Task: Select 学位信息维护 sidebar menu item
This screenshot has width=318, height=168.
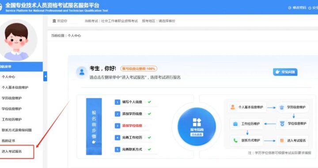Action: (11, 109)
